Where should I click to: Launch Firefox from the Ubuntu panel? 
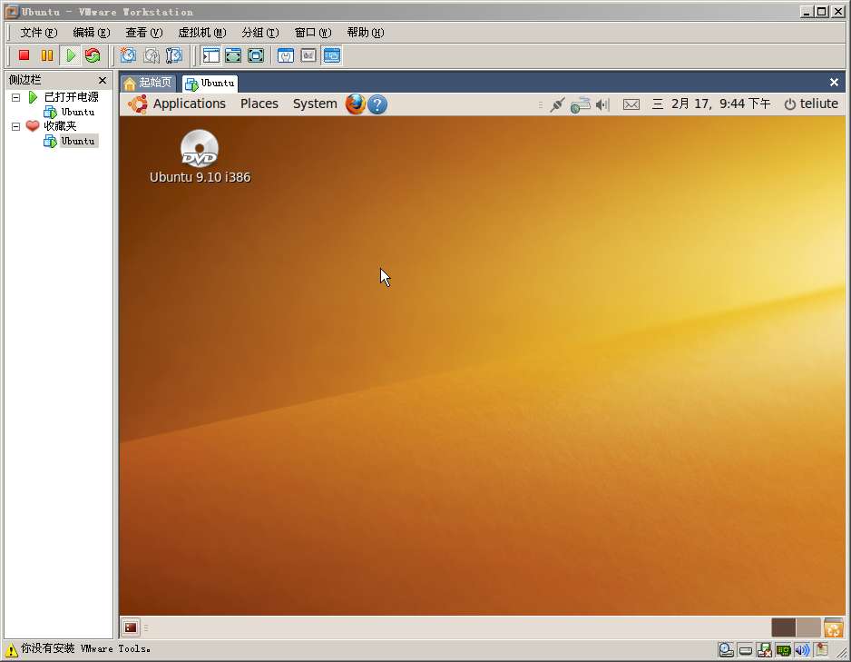click(x=356, y=104)
